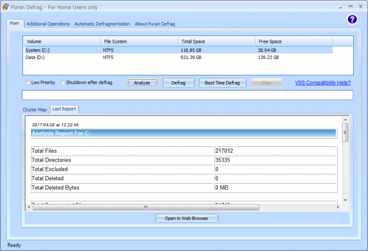Click the Boot Time Defrag button
368x251 pixels.
click(x=222, y=83)
